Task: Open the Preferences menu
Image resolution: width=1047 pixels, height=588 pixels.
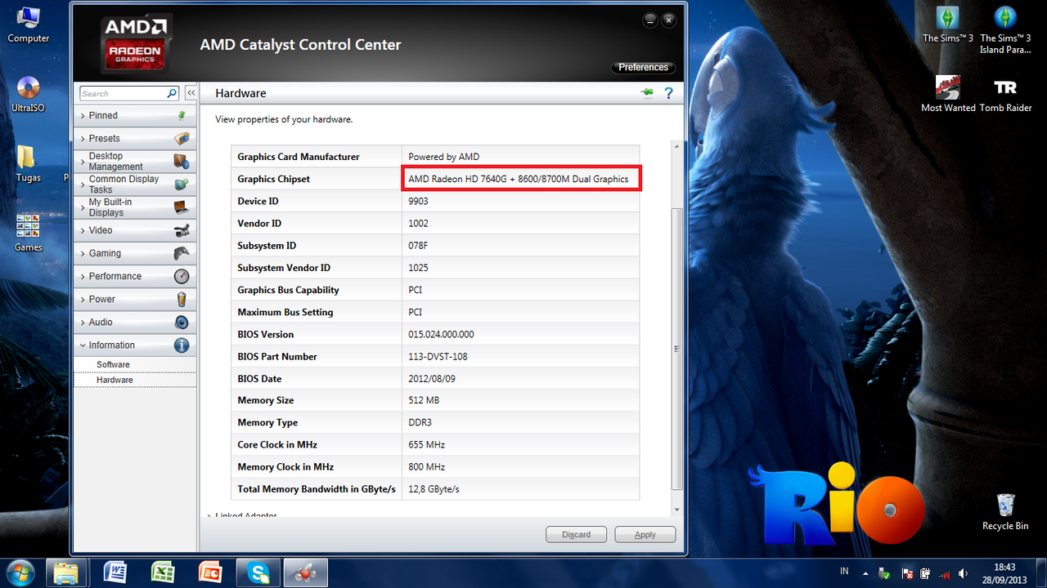Action: tap(643, 67)
